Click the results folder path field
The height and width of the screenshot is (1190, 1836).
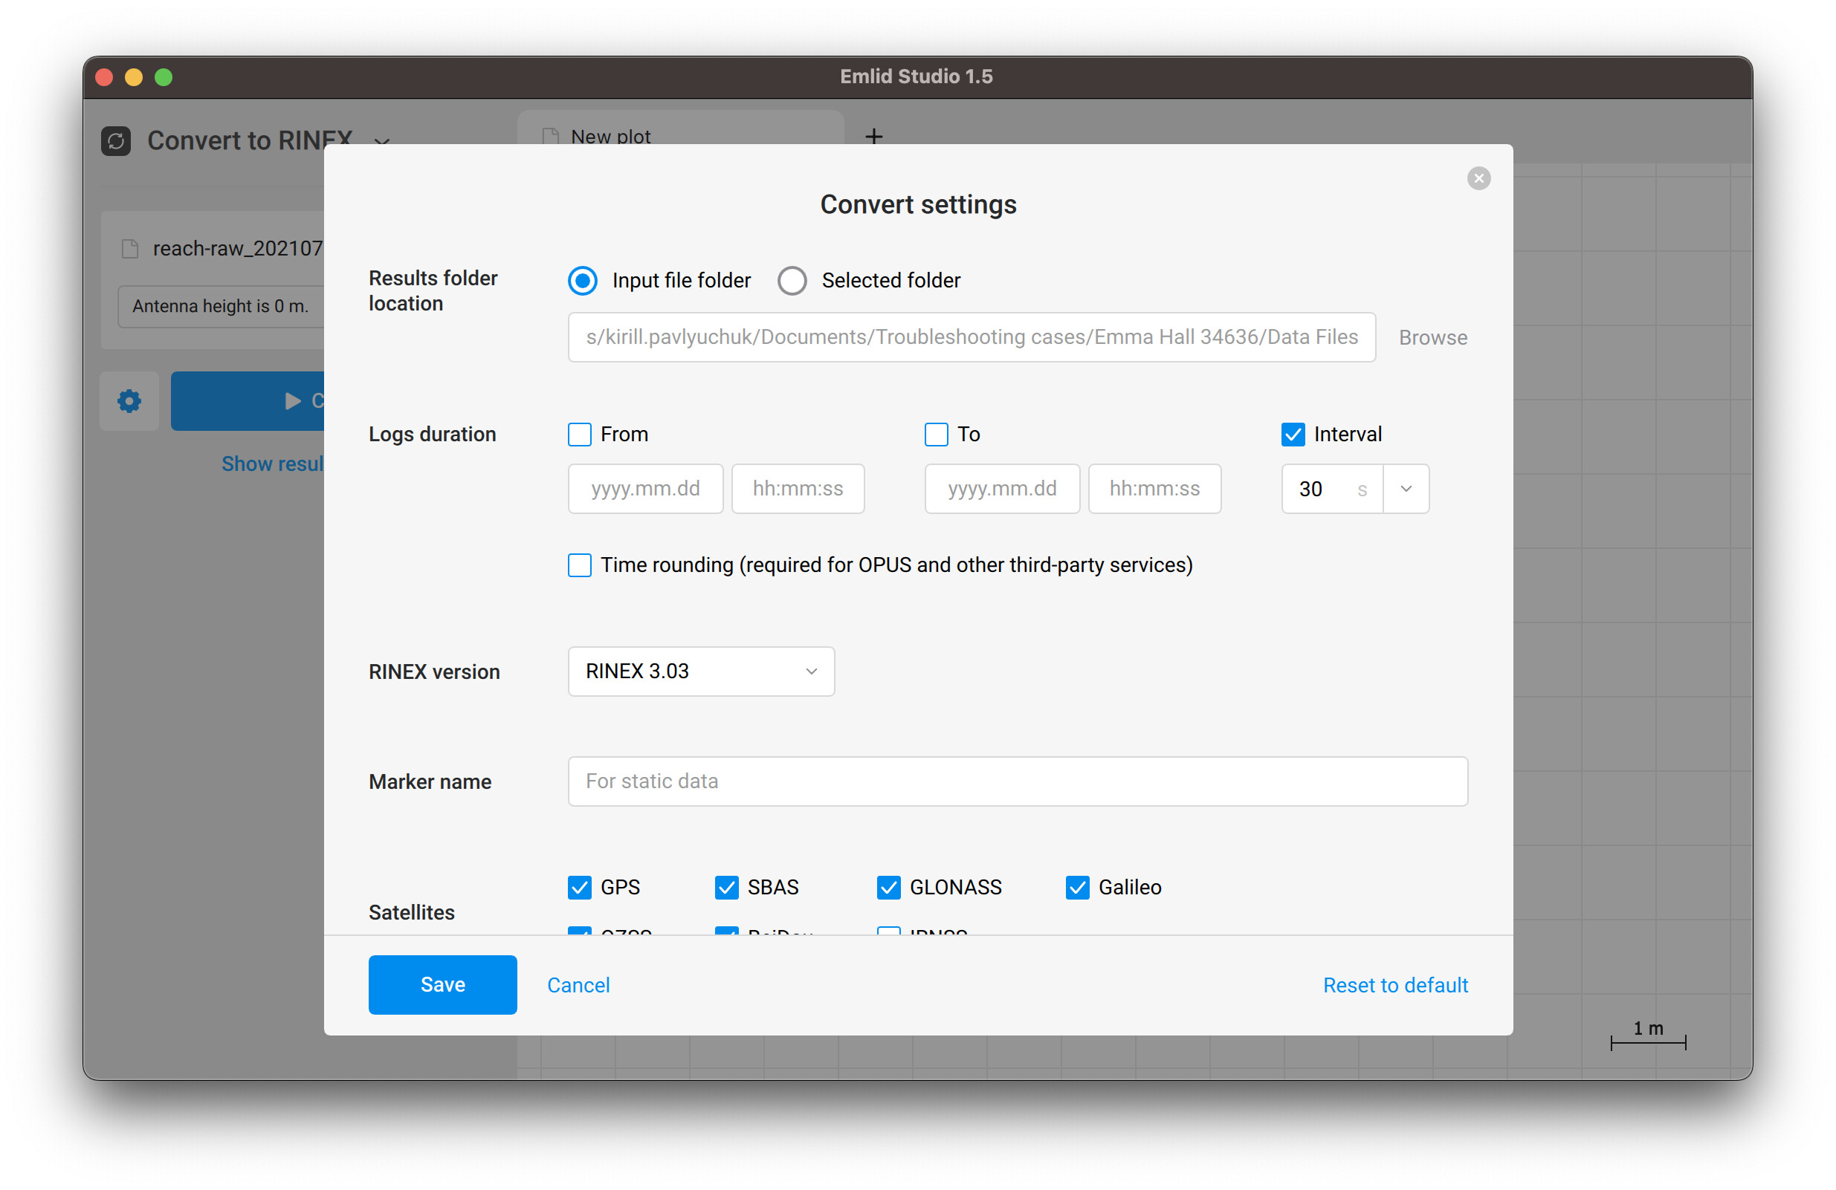click(x=972, y=337)
